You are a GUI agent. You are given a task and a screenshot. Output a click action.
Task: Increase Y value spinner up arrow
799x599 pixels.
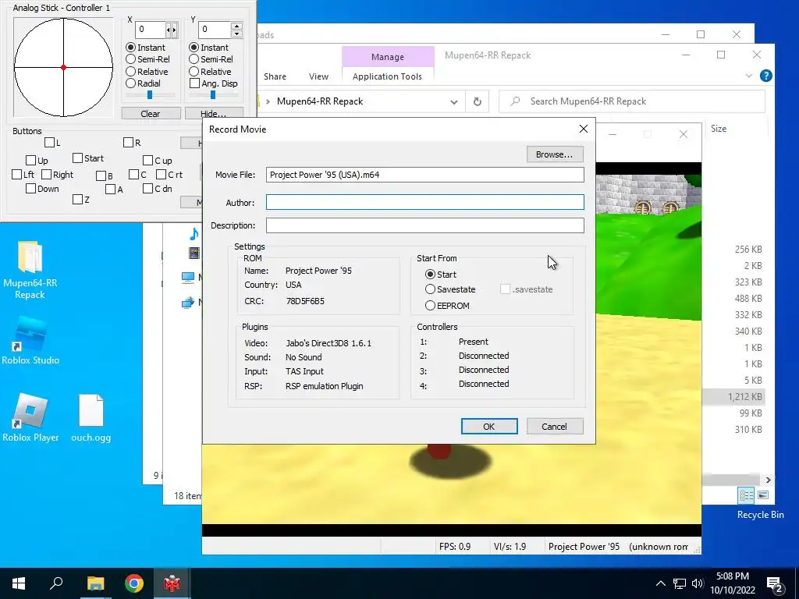(236, 26)
